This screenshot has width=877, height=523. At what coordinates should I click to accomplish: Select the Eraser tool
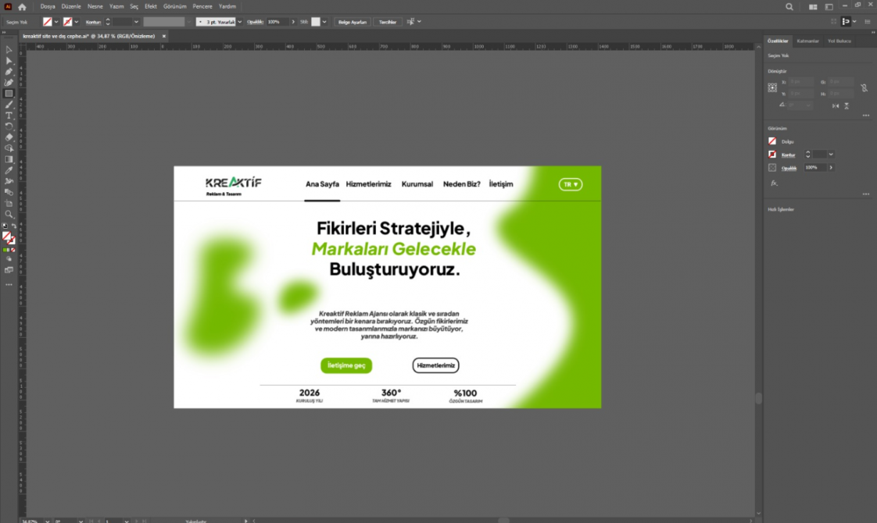point(9,137)
